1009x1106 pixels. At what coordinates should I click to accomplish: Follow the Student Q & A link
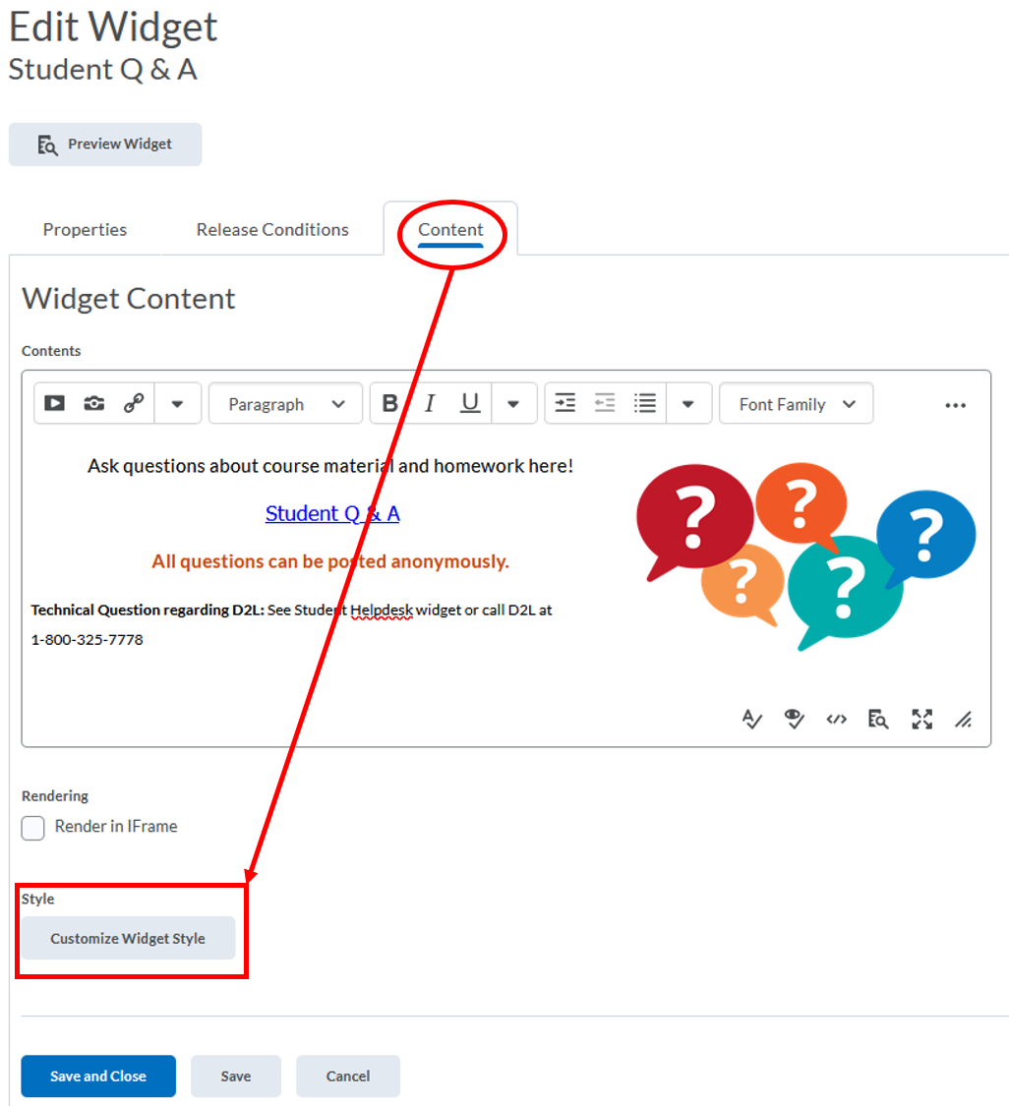pyautogui.click(x=332, y=513)
